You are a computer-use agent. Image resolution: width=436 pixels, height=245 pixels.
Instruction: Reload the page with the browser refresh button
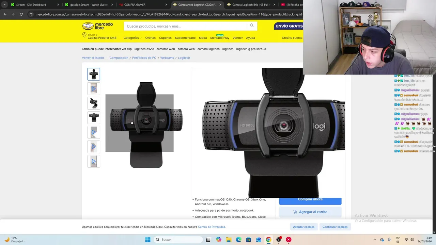point(21,14)
